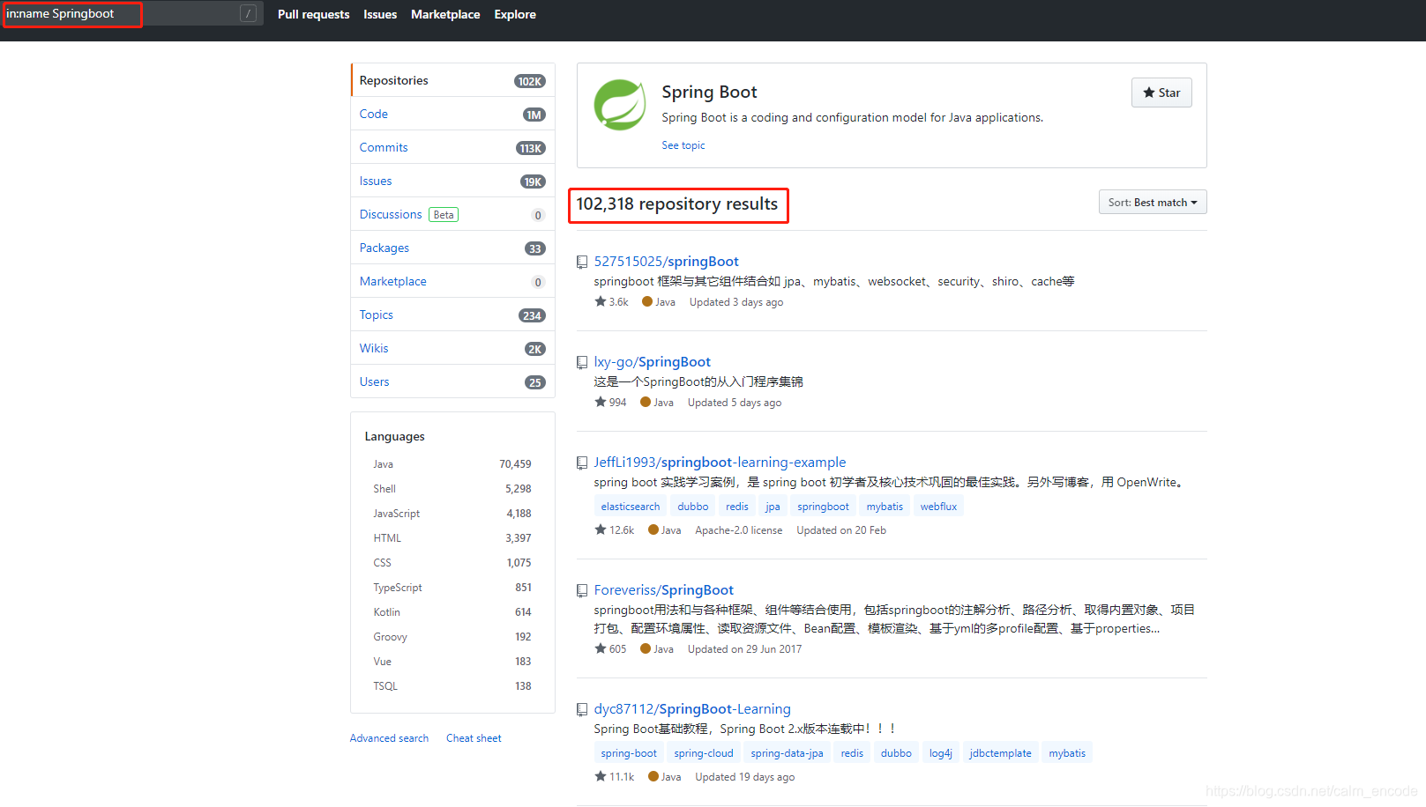This screenshot has width=1426, height=807.
Task: Click the repo icon beside dyc87112/SpringBoot-Learning
Action: 582,710
